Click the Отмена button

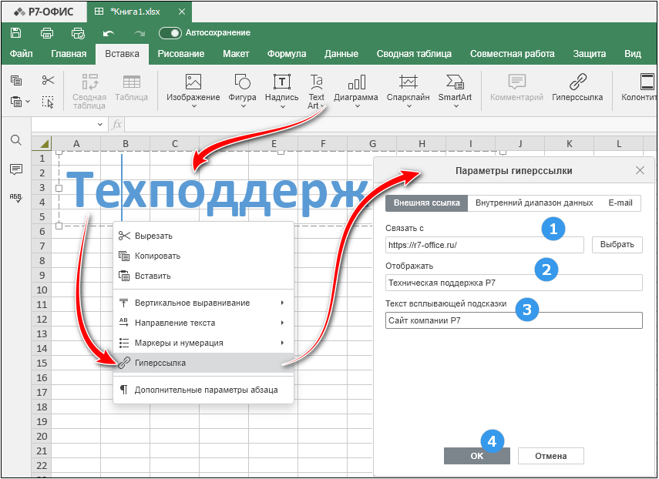[550, 456]
